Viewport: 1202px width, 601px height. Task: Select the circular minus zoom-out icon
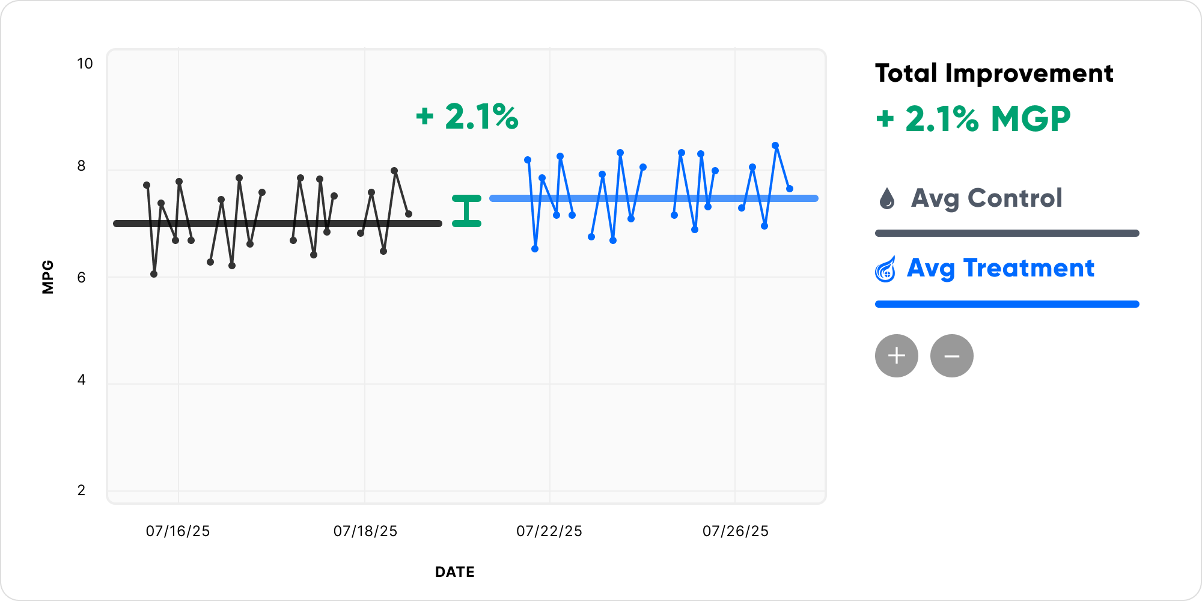point(952,355)
